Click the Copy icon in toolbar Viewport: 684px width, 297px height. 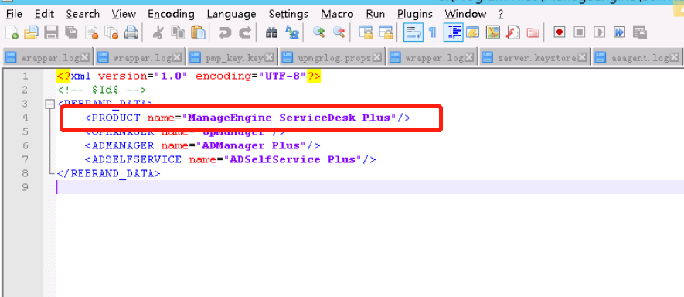click(178, 32)
